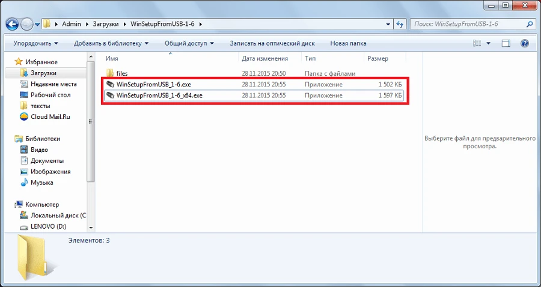Open Добавить в библиотеку menu
Image resolution: width=541 pixels, height=287 pixels.
(111, 43)
